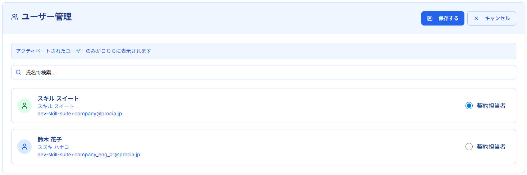Click the ユーザー管理 page title
This screenshot has height=175, width=527.
pyautogui.click(x=47, y=17)
